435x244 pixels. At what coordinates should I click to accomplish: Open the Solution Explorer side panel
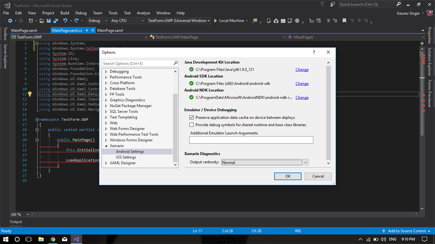pos(429,62)
